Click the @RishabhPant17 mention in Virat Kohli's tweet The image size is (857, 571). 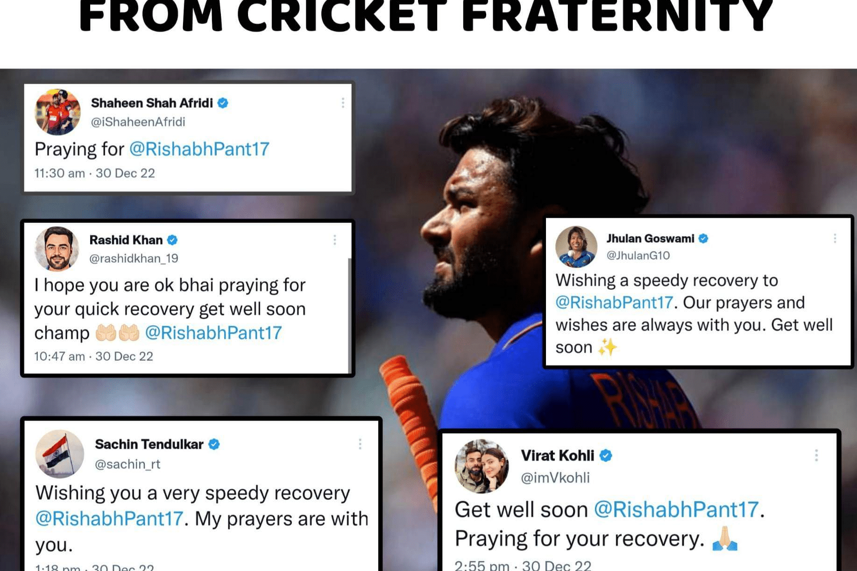[x=676, y=509]
